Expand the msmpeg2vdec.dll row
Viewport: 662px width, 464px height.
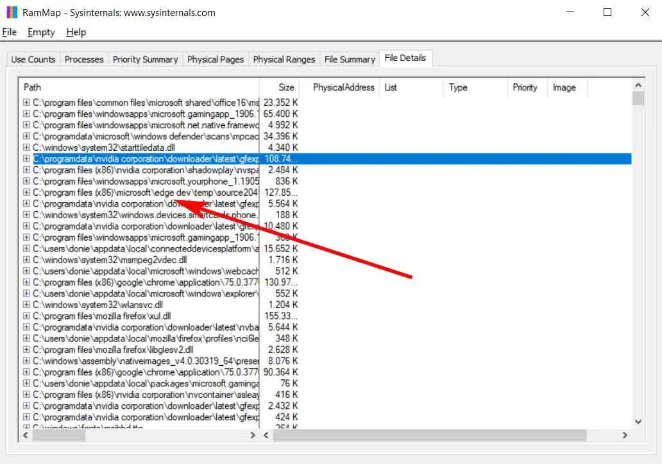click(26, 260)
